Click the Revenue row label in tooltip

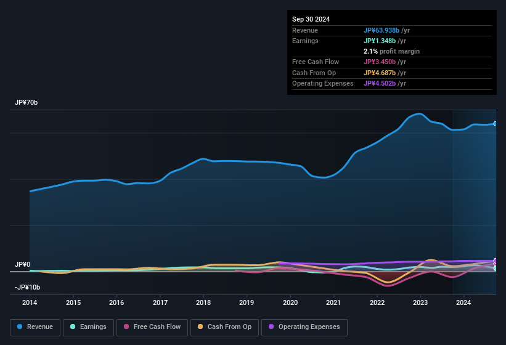coord(305,30)
